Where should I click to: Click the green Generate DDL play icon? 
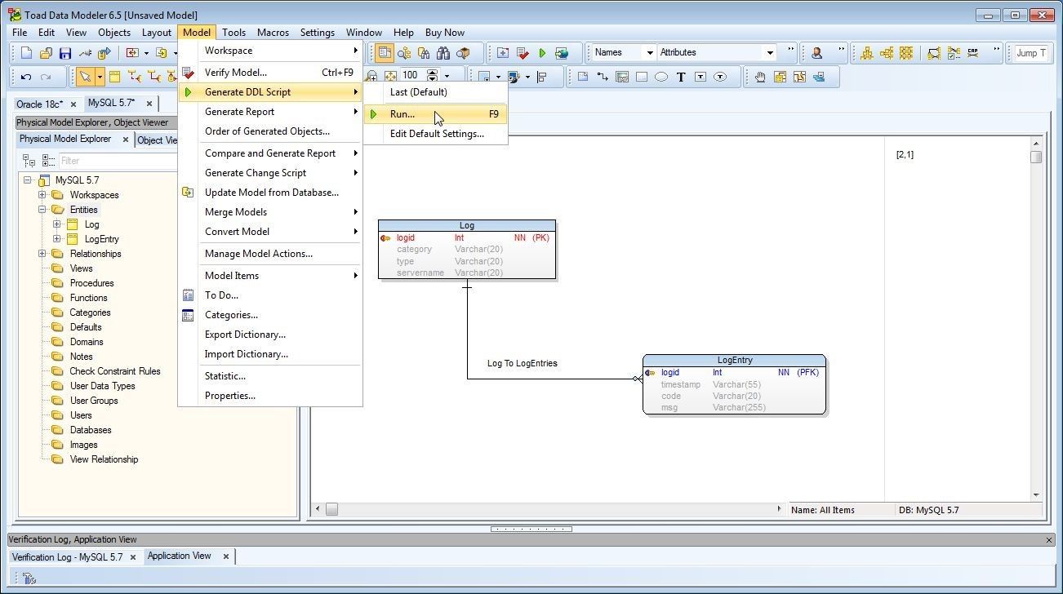point(542,53)
